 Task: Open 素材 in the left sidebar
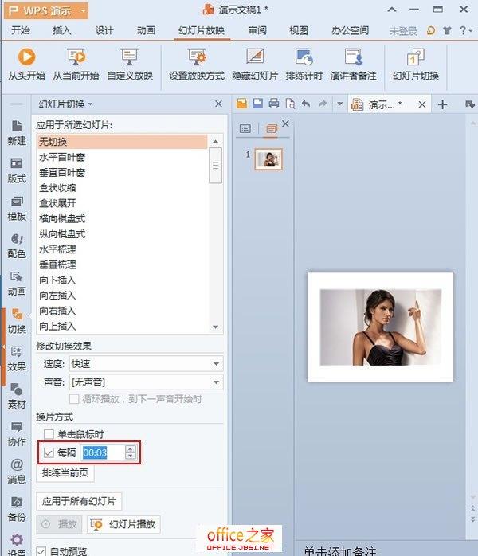(17, 395)
